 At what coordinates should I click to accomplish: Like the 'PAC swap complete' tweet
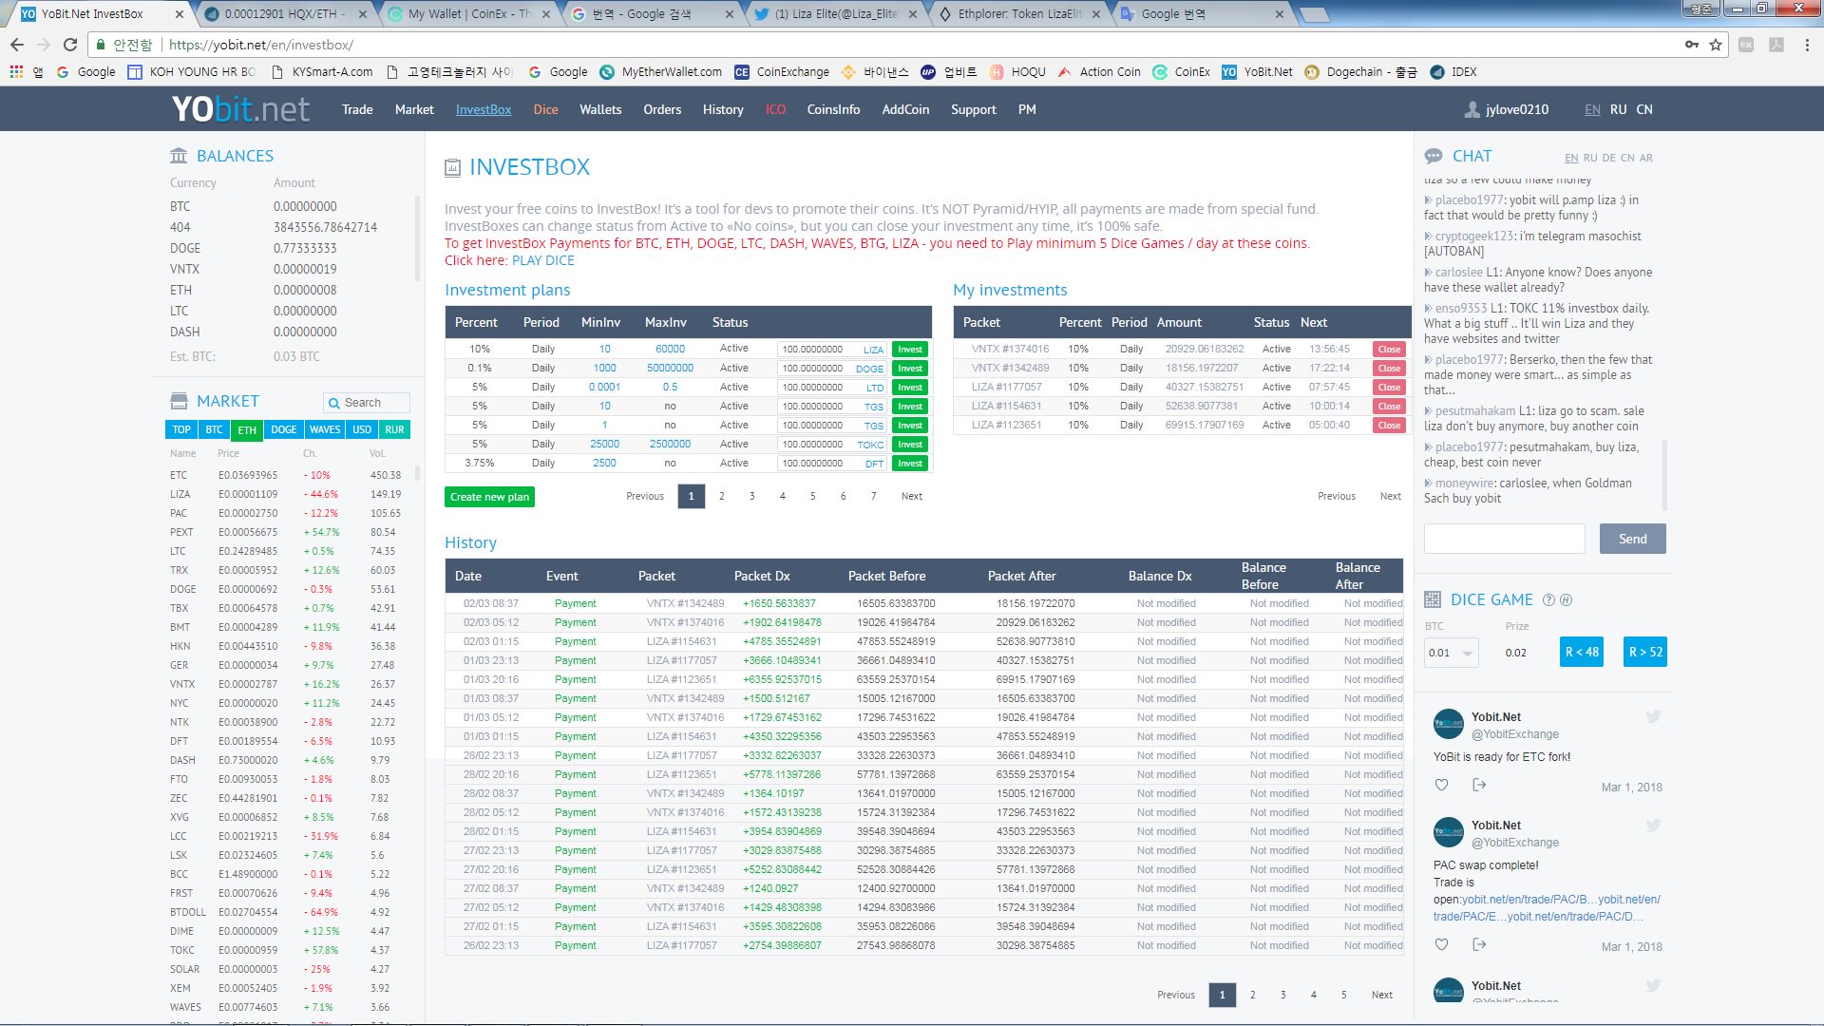(x=1441, y=944)
